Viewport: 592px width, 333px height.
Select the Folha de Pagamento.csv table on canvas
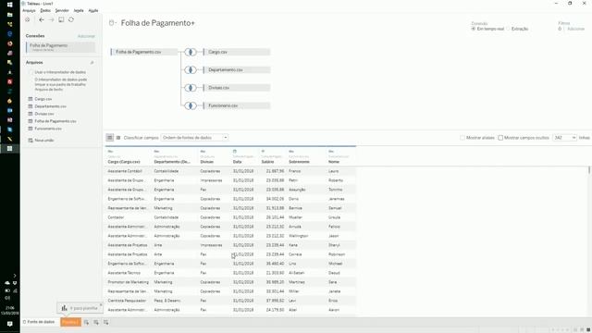[x=143, y=52]
